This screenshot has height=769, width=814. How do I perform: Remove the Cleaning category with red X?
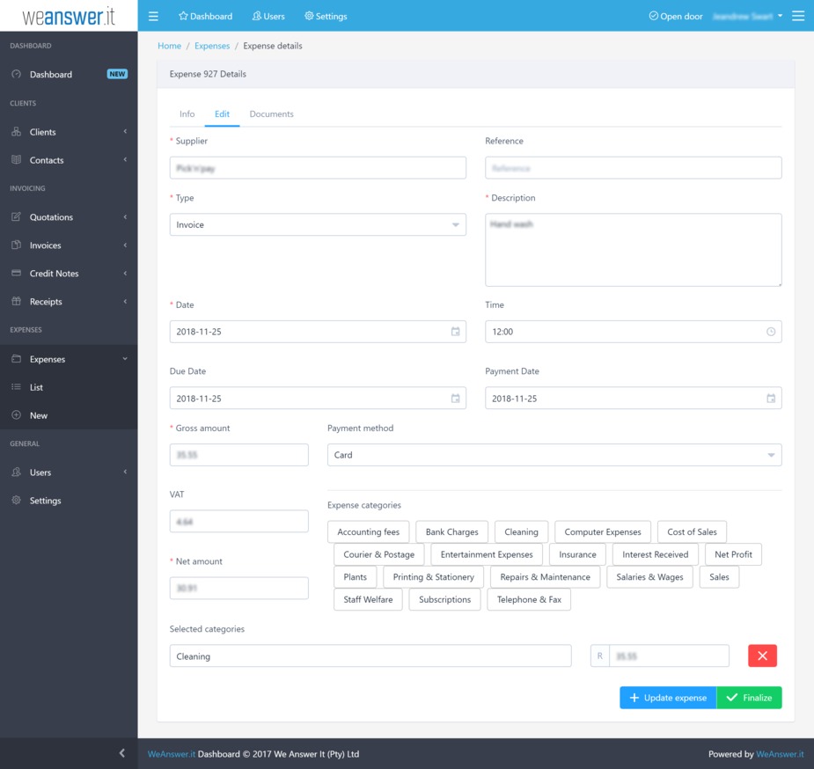pos(762,655)
